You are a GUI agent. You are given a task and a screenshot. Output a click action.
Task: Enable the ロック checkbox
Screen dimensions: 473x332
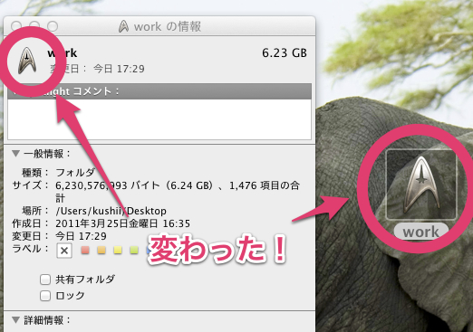[x=45, y=296]
